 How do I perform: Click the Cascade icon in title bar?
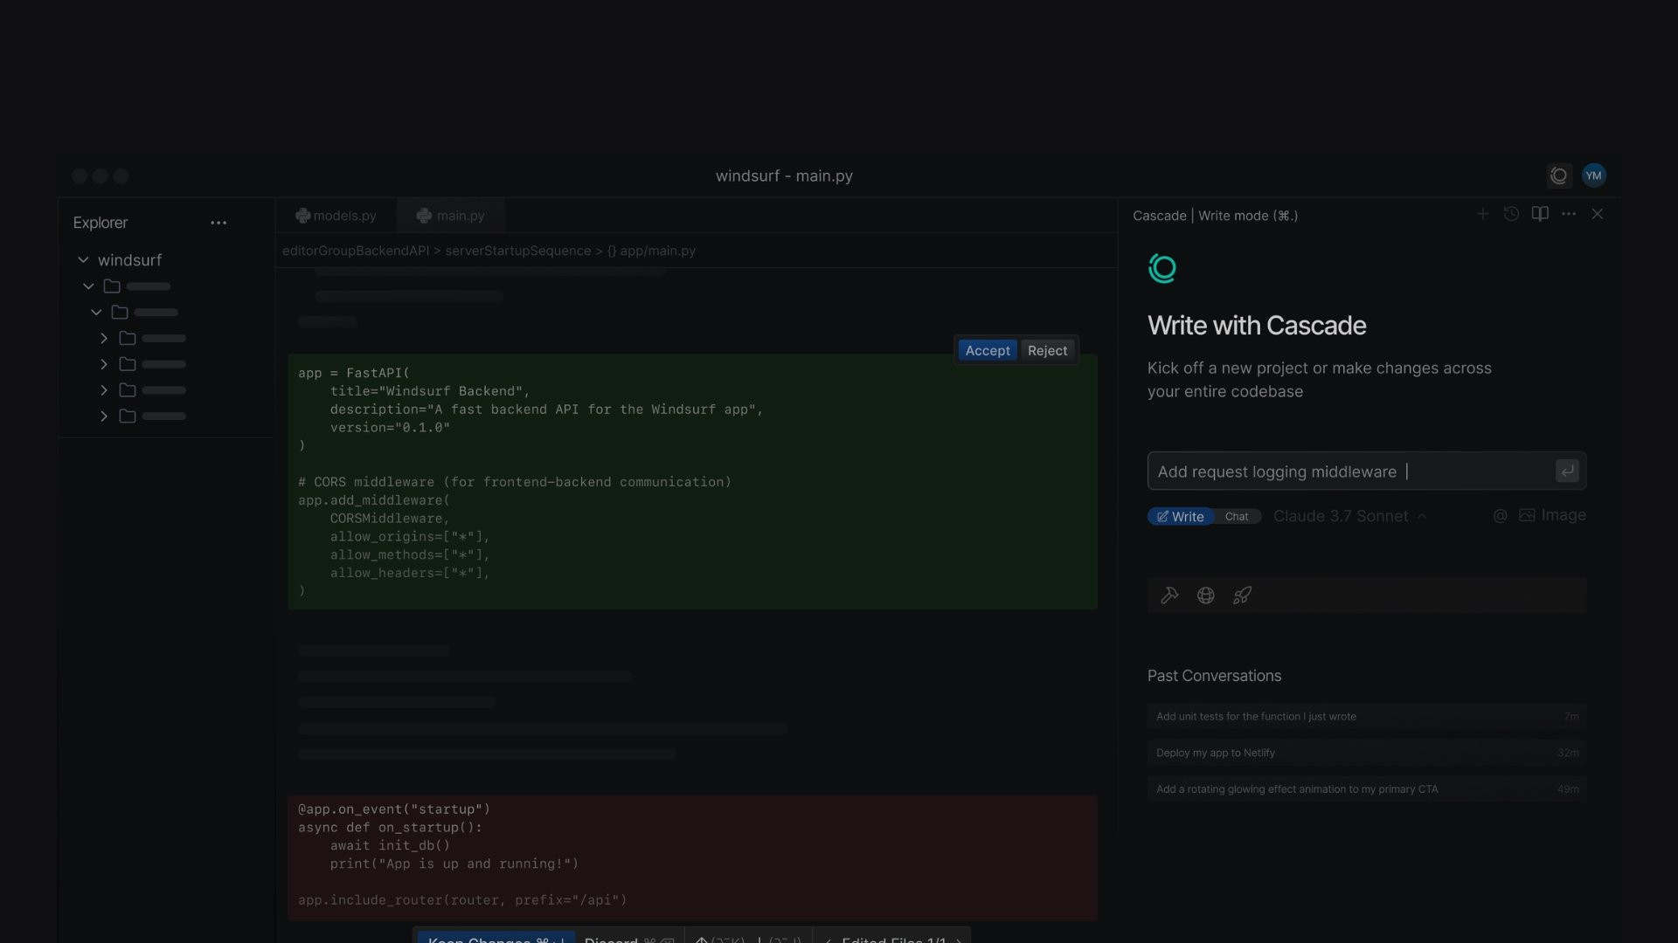[x=1558, y=176]
